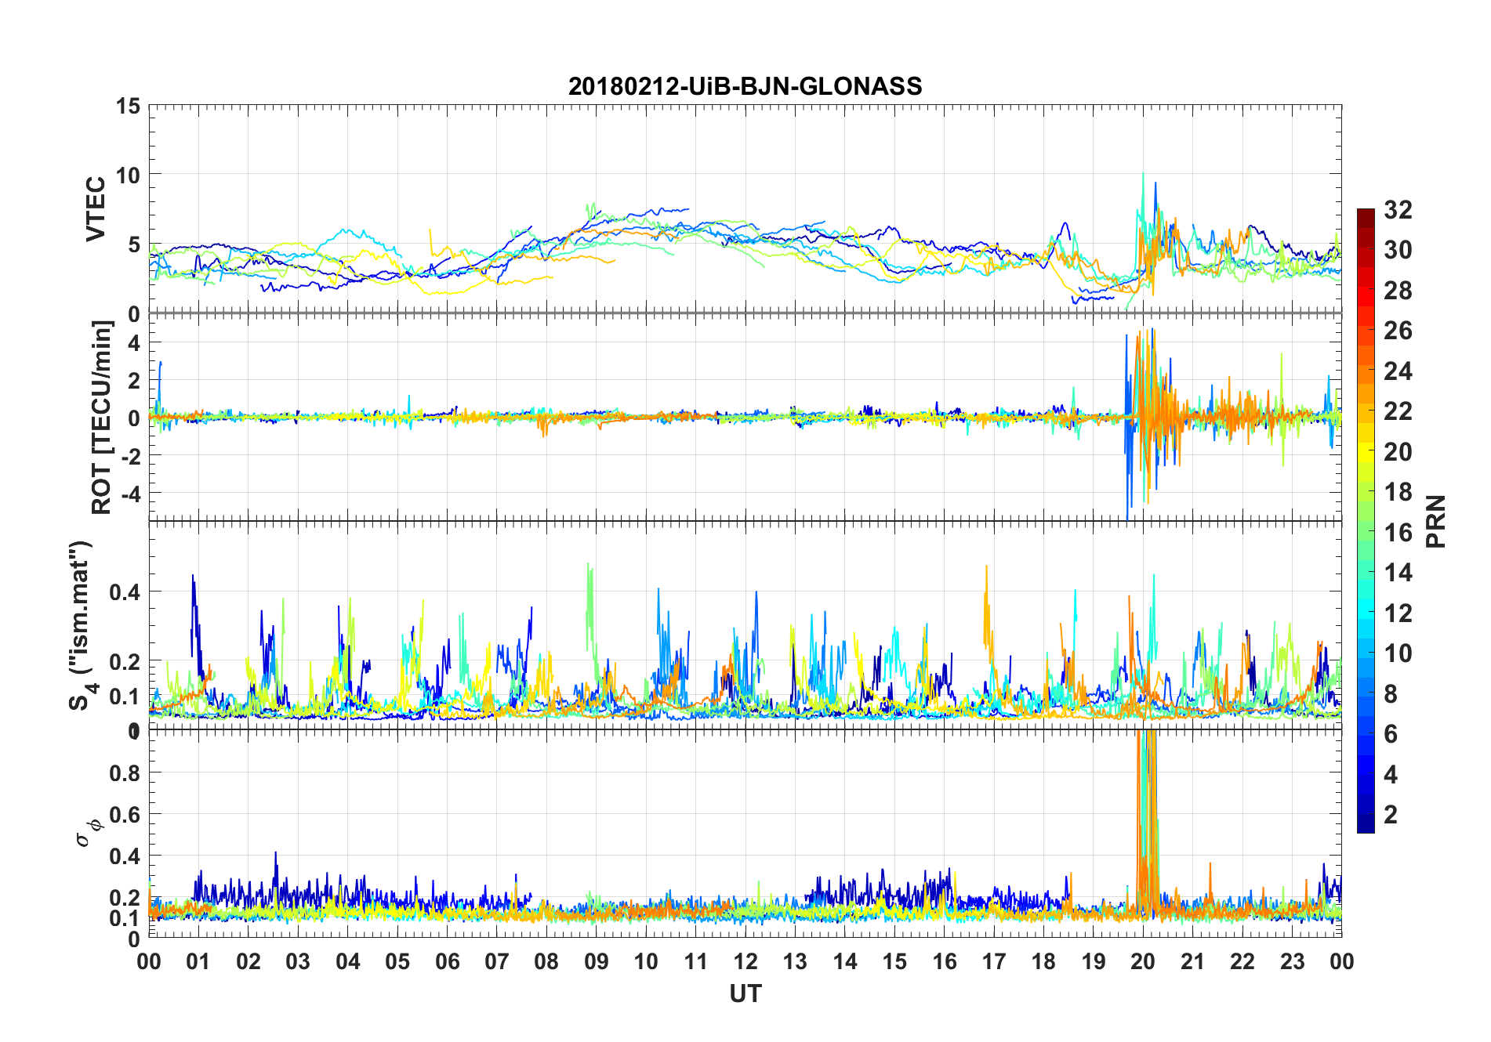Click the 23 tick on UT axis

tap(1292, 961)
